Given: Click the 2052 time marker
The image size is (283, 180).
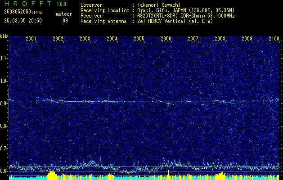Looking at the screenshot, I should click(x=58, y=38).
